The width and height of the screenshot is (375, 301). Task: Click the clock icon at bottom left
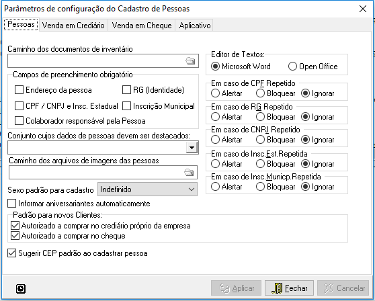[21, 288]
